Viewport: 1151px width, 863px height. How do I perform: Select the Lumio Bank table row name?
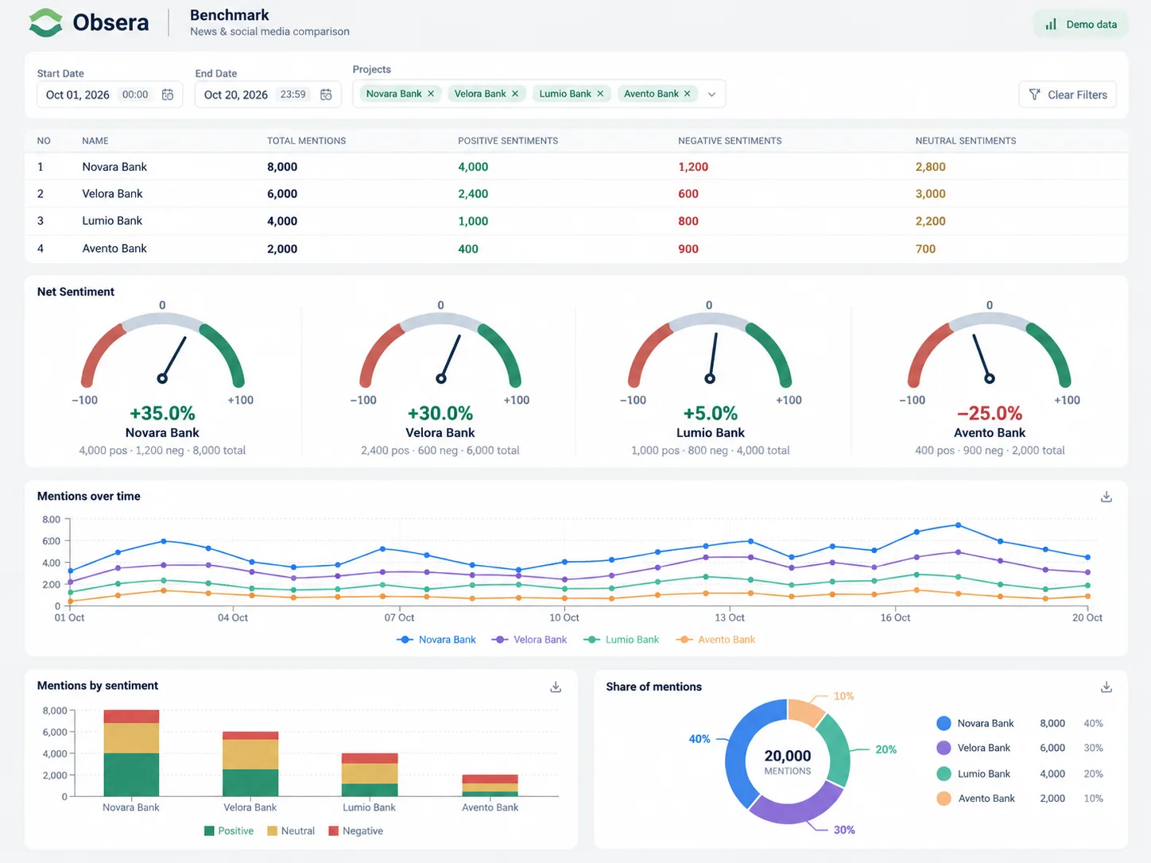click(x=112, y=221)
